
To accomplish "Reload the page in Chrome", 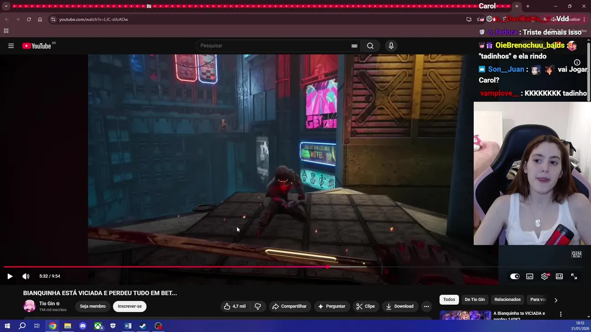I will click(29, 19).
